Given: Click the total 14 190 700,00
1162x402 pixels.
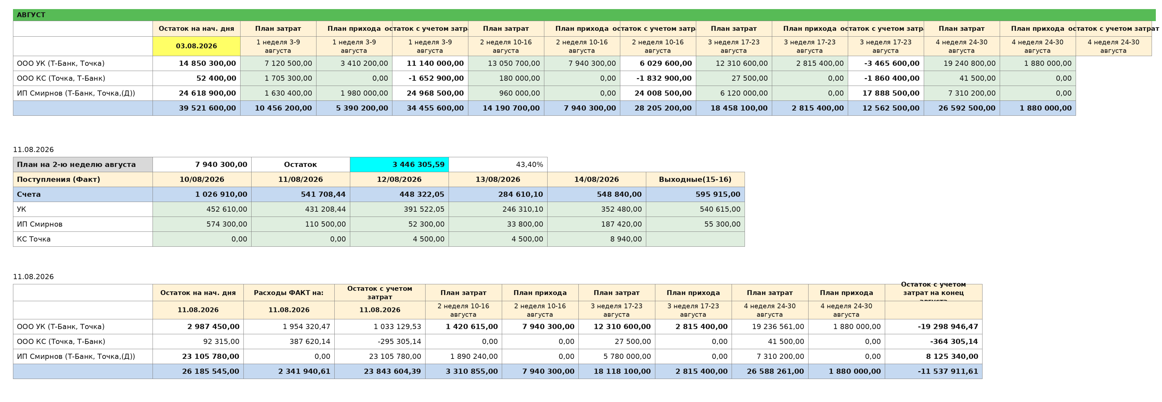Looking at the screenshot, I should pyautogui.click(x=506, y=108).
